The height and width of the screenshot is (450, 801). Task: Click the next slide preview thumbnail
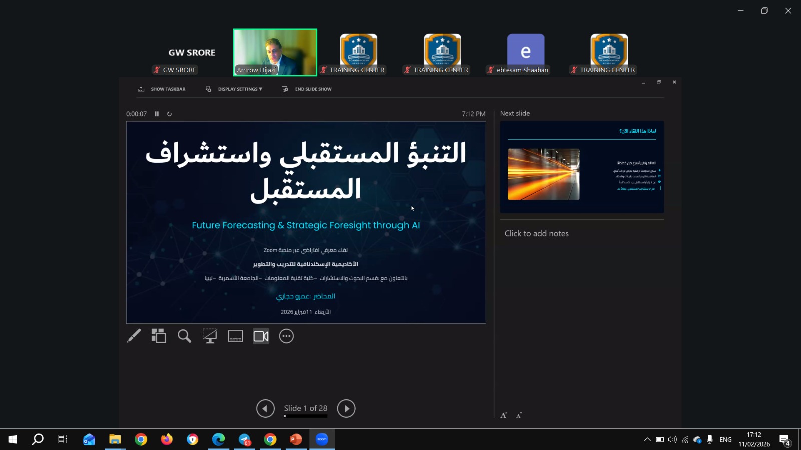click(582, 167)
